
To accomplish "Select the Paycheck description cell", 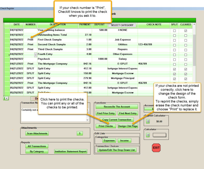I will [57, 59].
